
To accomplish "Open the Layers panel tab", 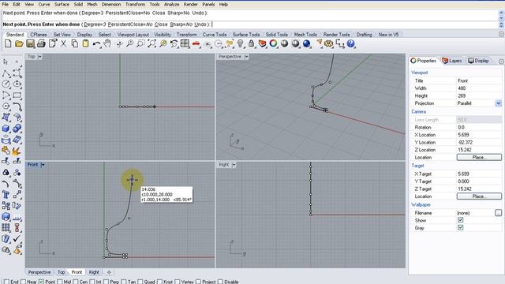I will pyautogui.click(x=452, y=61).
